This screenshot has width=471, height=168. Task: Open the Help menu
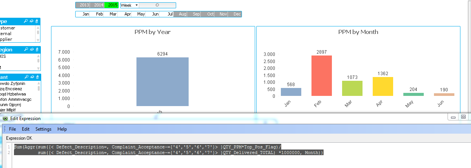point(62,129)
